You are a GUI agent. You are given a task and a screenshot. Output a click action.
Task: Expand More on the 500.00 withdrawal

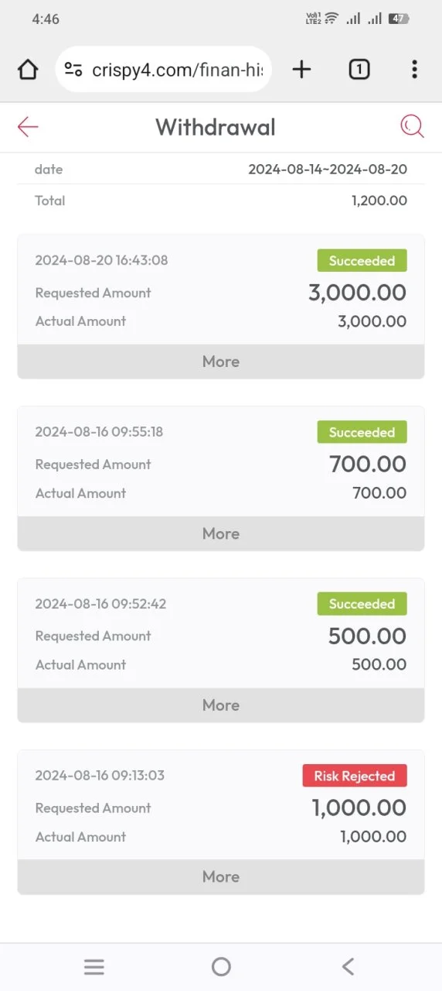coord(221,705)
